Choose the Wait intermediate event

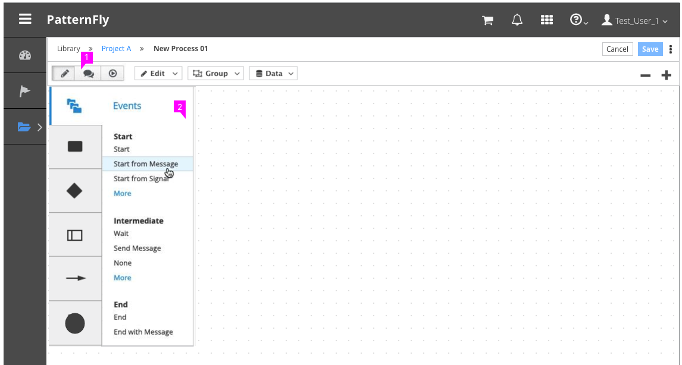(121, 234)
